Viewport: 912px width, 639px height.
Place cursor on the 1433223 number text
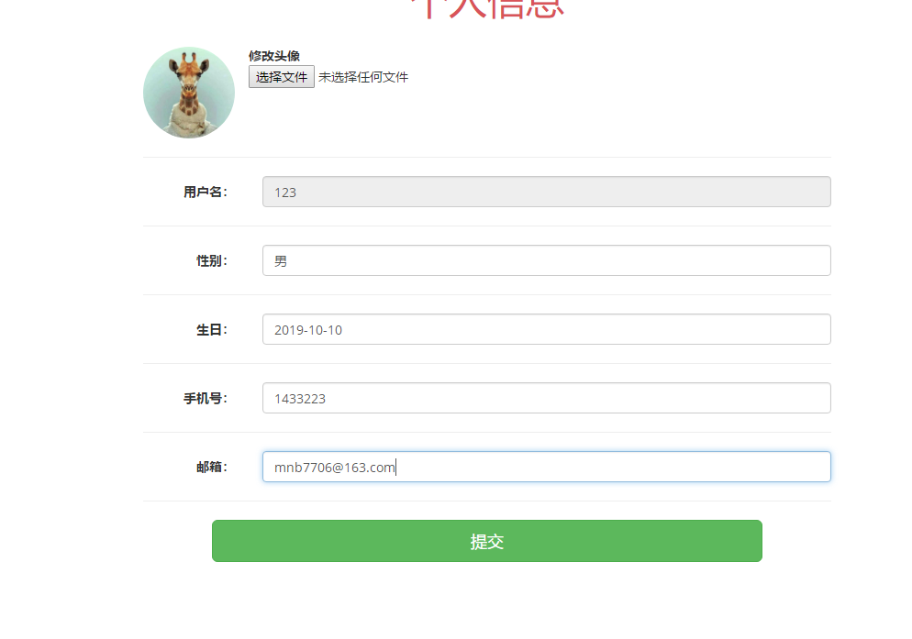tap(300, 399)
